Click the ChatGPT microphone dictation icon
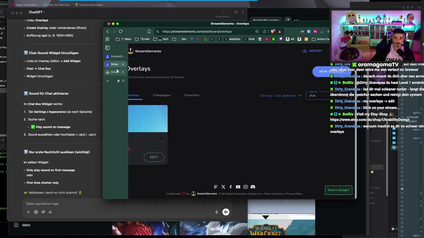Viewport: 424px width, 238px height. pos(217,212)
